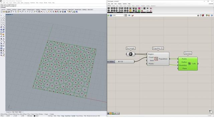The height and width of the screenshot is (120, 214).
Task: Click the Zoom Extents icon in Rhino toolbar
Action: (32, 12)
